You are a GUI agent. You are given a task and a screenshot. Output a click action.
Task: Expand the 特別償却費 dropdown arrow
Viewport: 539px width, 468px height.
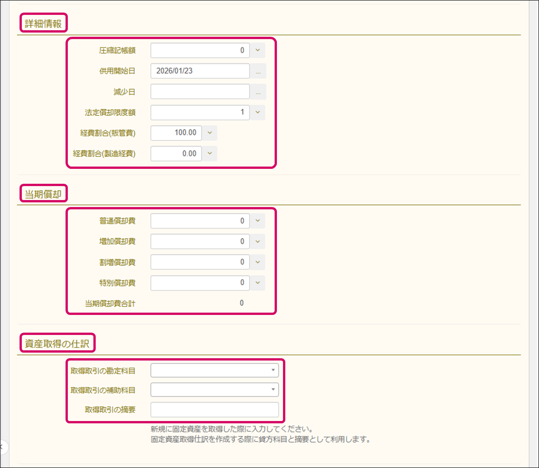coord(258,282)
